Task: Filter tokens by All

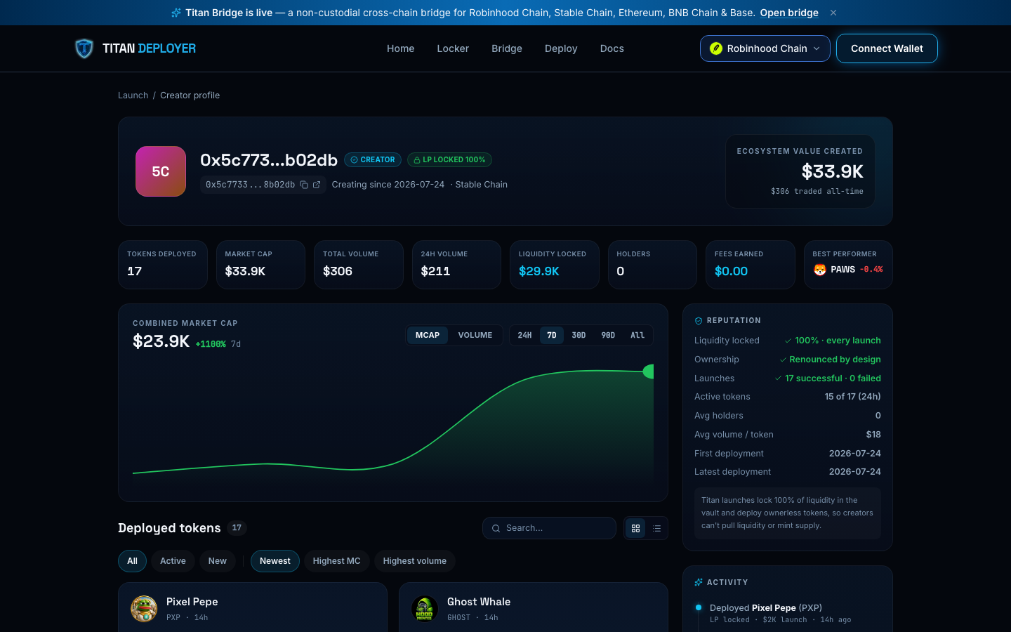Action: 132,561
